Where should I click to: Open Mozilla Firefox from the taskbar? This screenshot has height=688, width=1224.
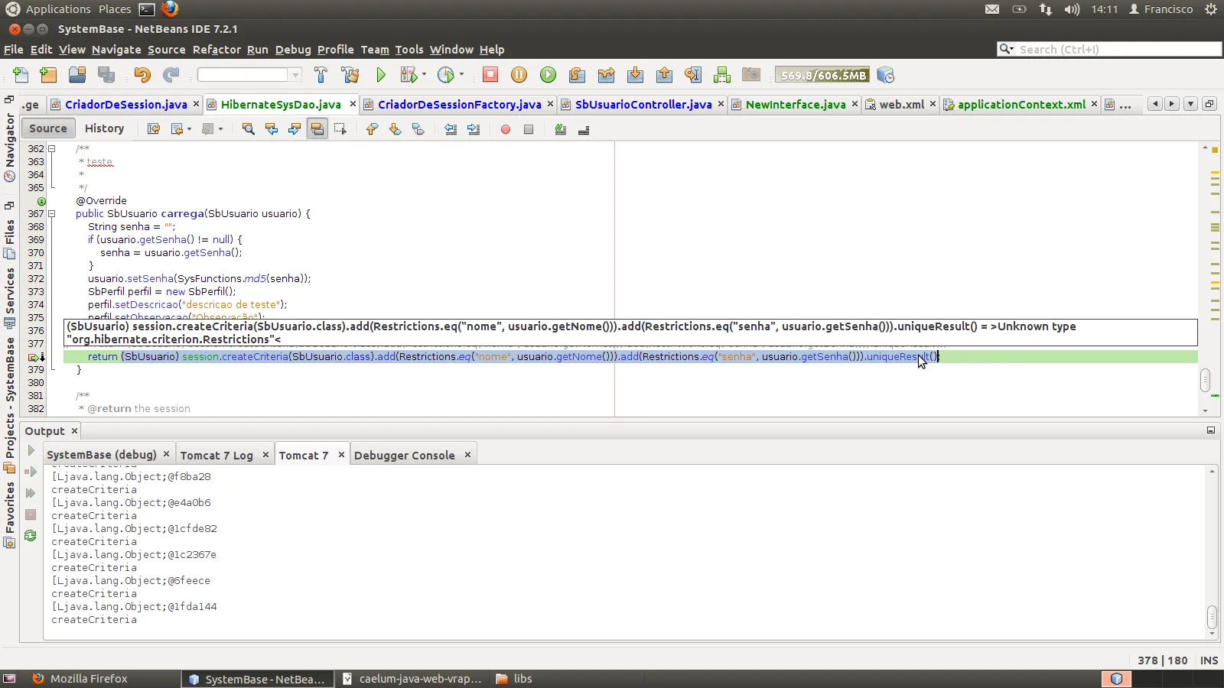click(80, 679)
